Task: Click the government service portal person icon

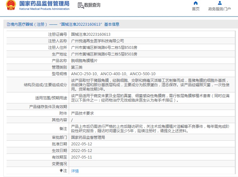Action: point(220,3)
